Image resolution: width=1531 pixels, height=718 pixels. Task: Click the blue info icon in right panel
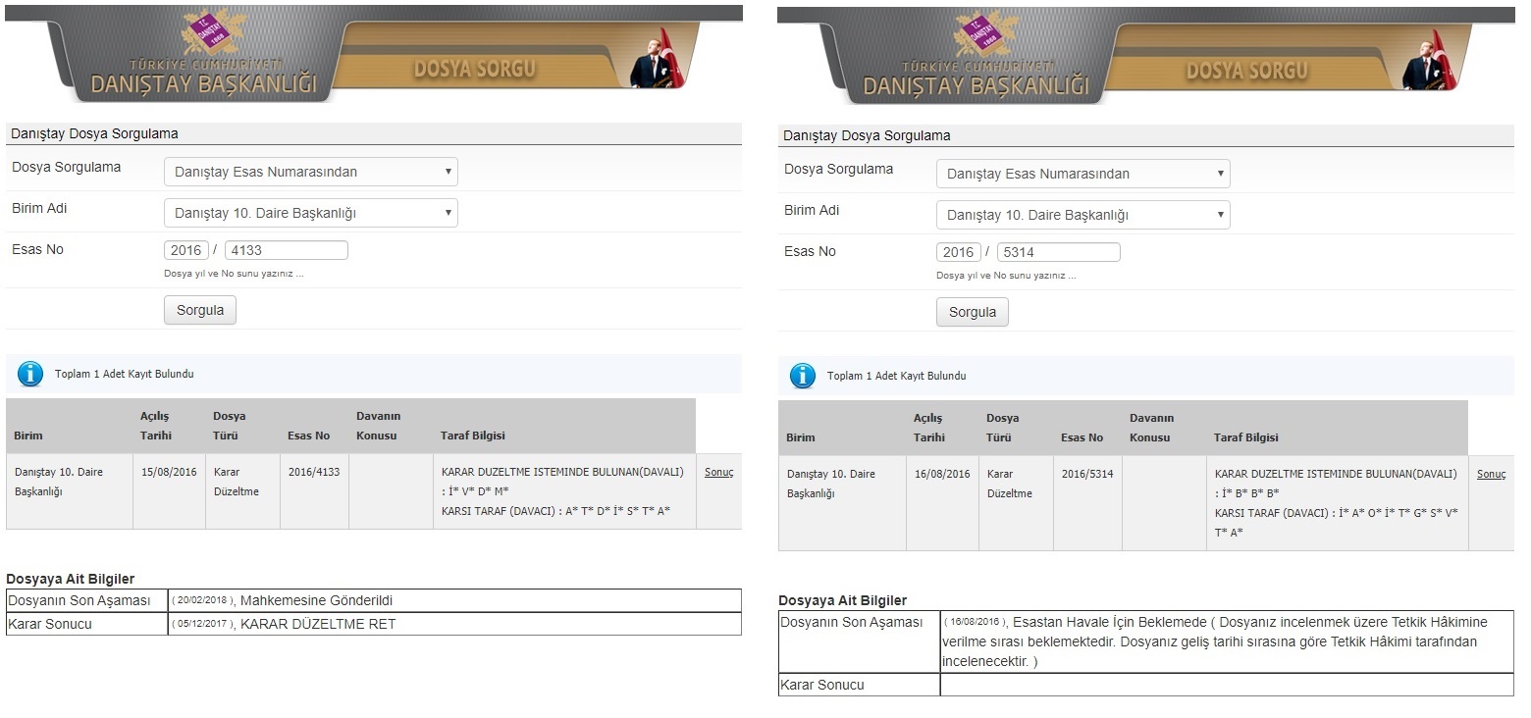coord(803,376)
